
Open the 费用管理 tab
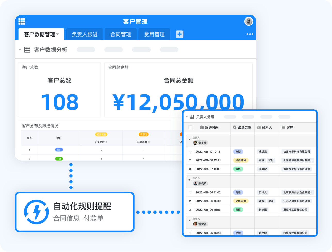tap(154, 34)
